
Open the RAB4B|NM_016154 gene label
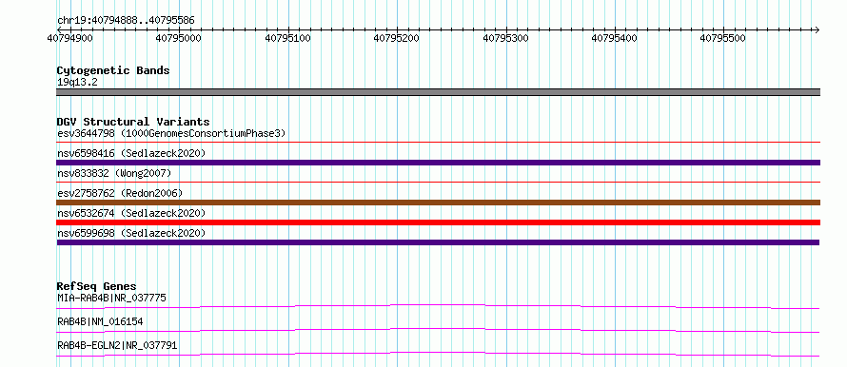100,321
